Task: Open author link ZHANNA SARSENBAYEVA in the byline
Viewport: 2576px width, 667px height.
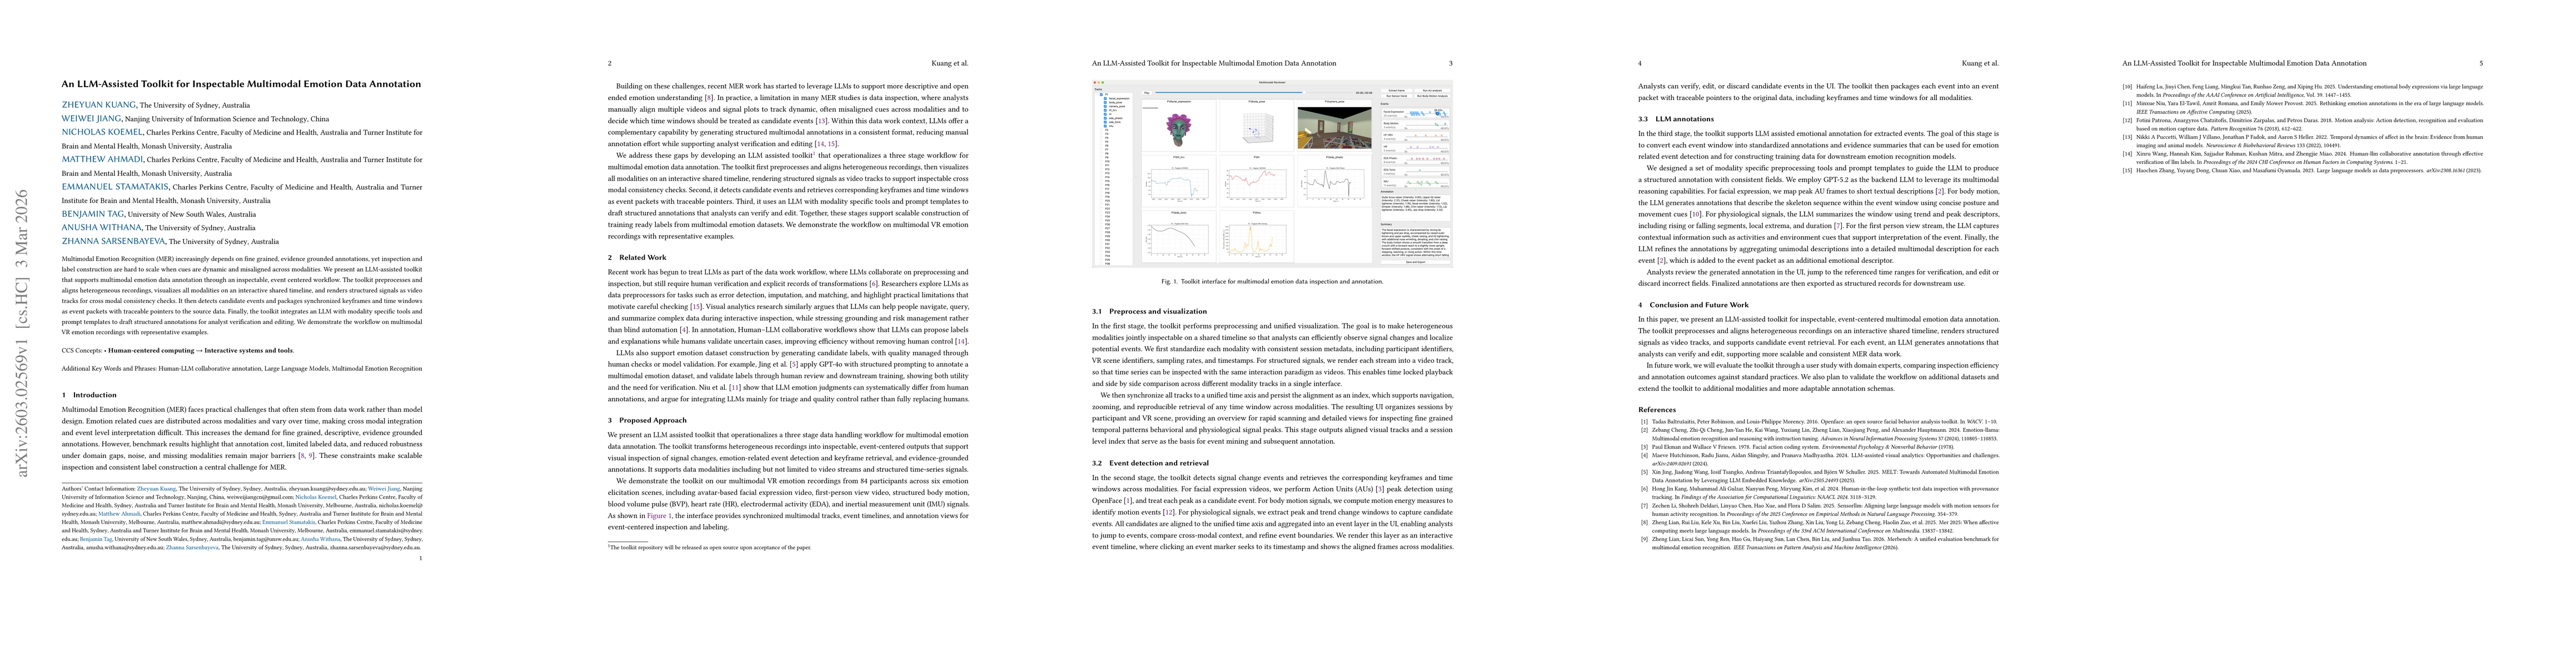Action: pyautogui.click(x=113, y=241)
